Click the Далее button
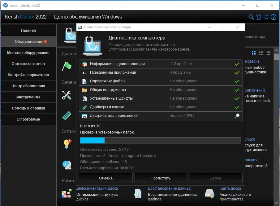 click(216, 178)
